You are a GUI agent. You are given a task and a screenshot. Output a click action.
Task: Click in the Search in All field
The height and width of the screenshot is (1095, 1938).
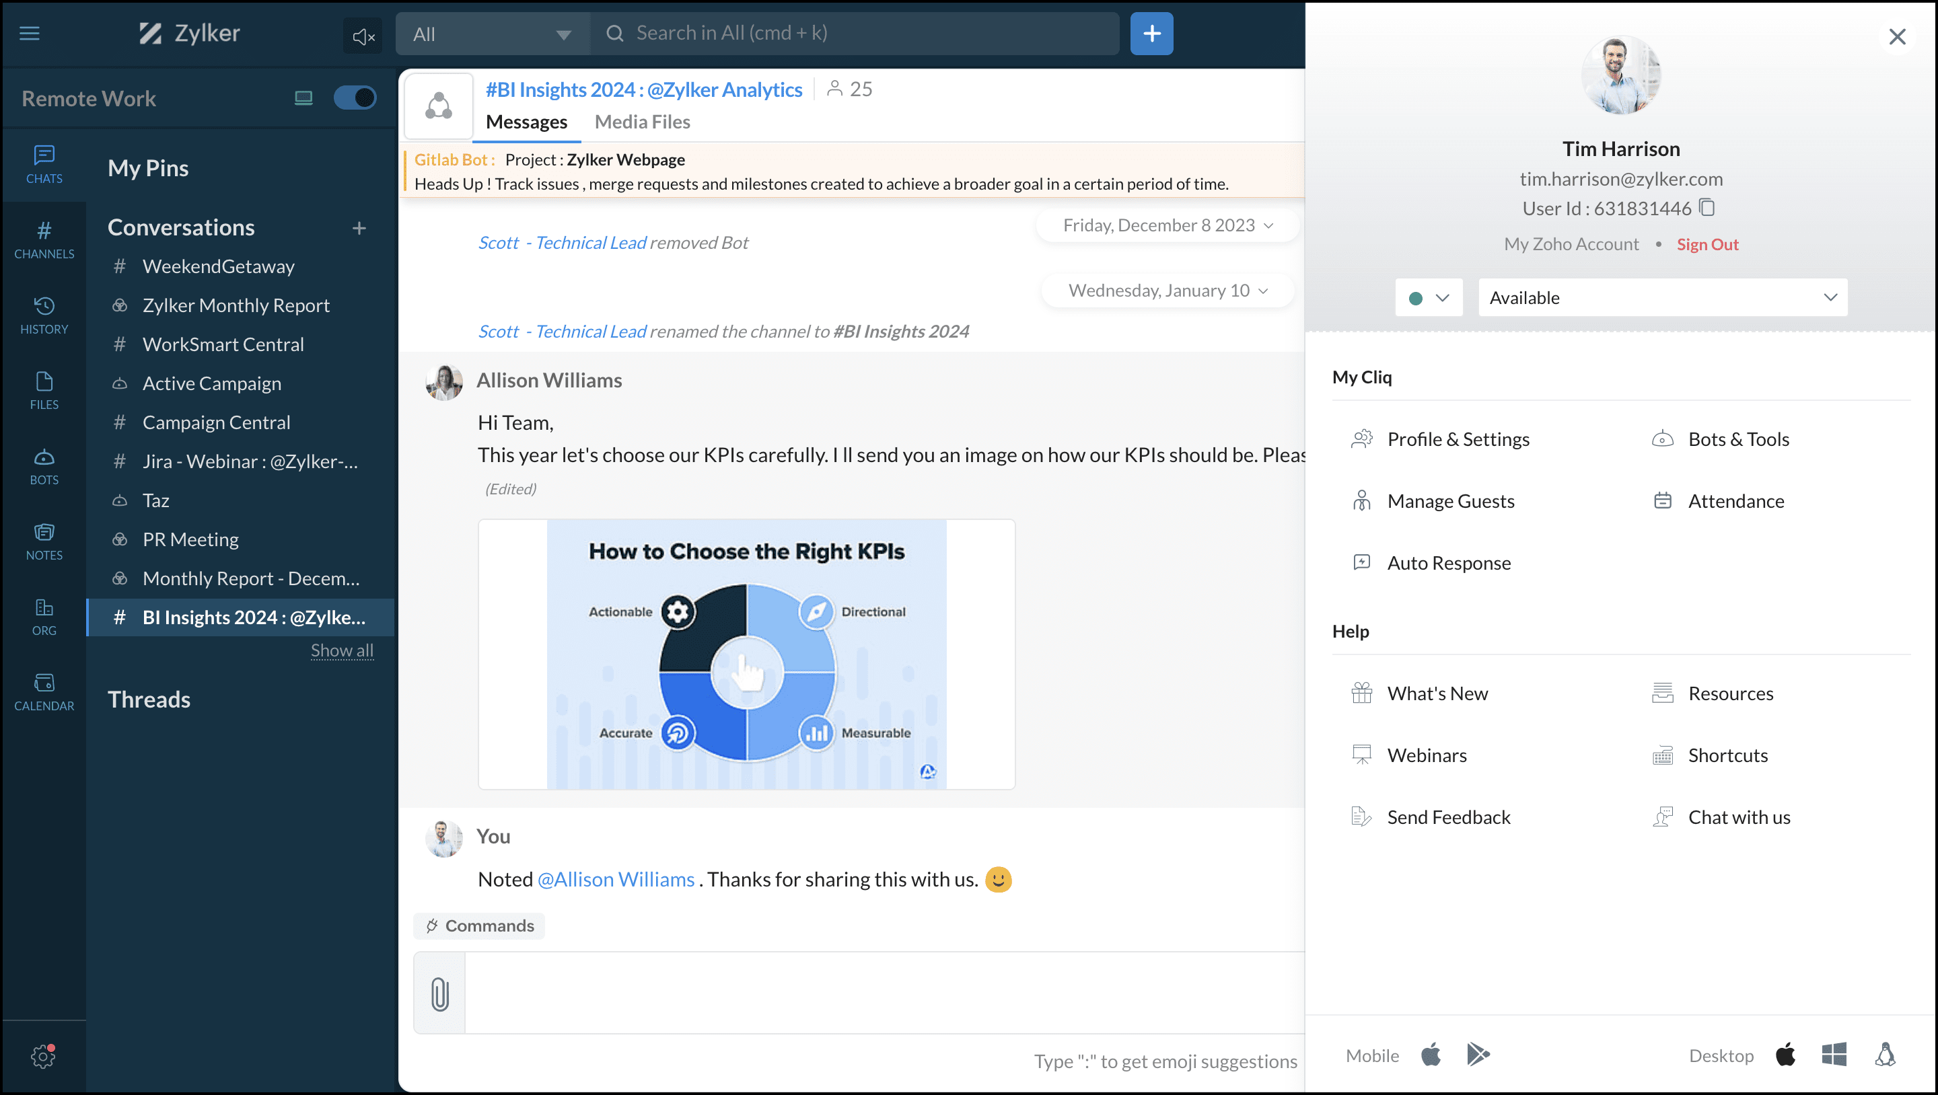point(855,34)
